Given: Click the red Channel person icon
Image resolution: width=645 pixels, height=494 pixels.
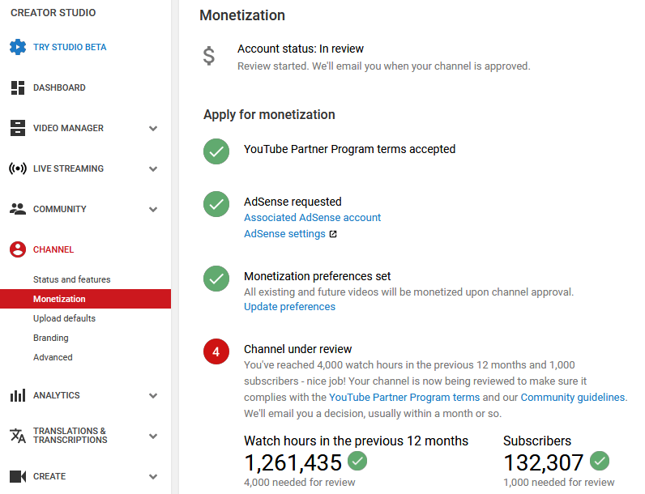Looking at the screenshot, I should [x=18, y=249].
